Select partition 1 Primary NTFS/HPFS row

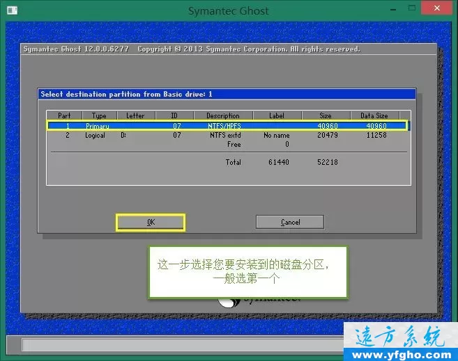[x=227, y=126]
